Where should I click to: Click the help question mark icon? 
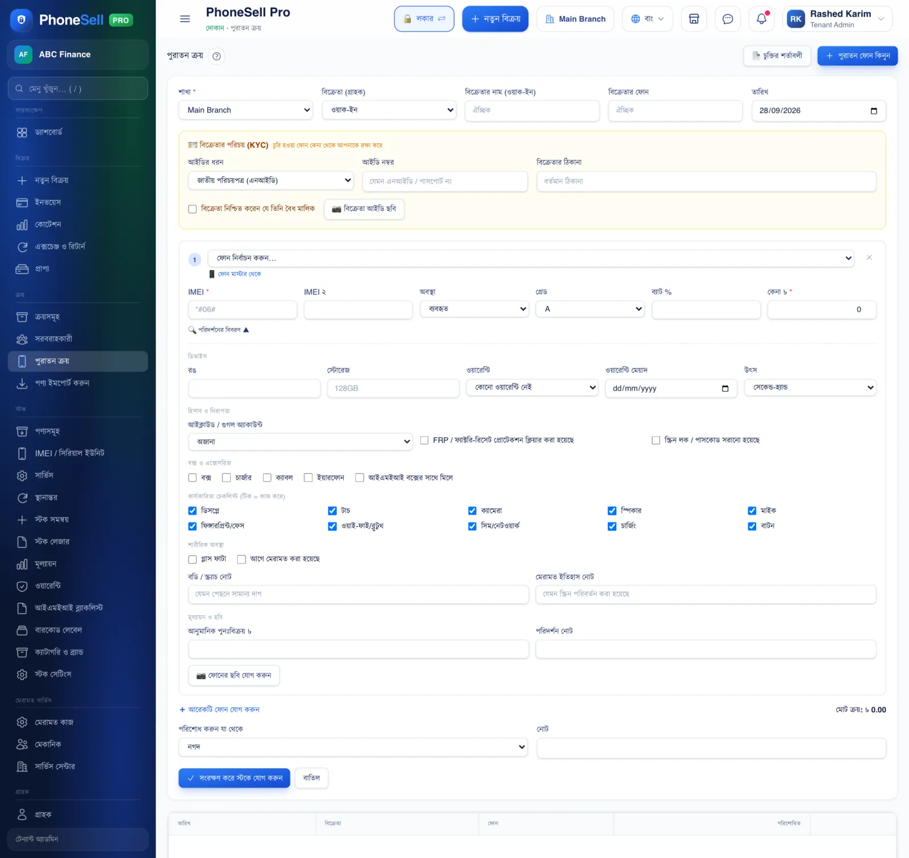tap(216, 56)
